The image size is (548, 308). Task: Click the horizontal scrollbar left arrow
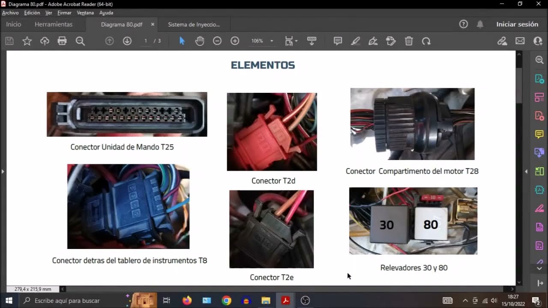(x=63, y=289)
